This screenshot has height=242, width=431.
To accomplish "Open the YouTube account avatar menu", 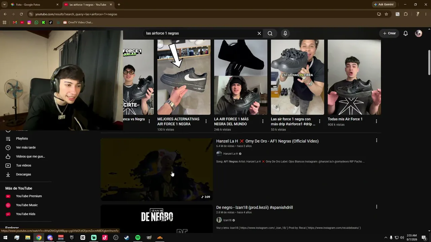I will pos(419,33).
